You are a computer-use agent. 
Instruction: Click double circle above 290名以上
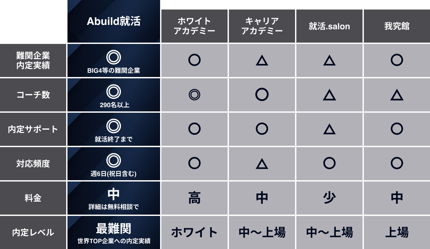[x=114, y=92]
